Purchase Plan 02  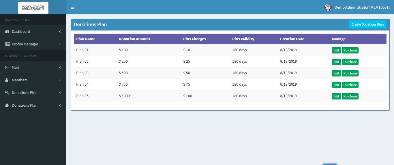pos(350,62)
